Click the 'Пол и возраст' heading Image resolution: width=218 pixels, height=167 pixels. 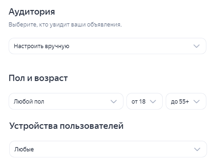pyautogui.click(x=38, y=78)
